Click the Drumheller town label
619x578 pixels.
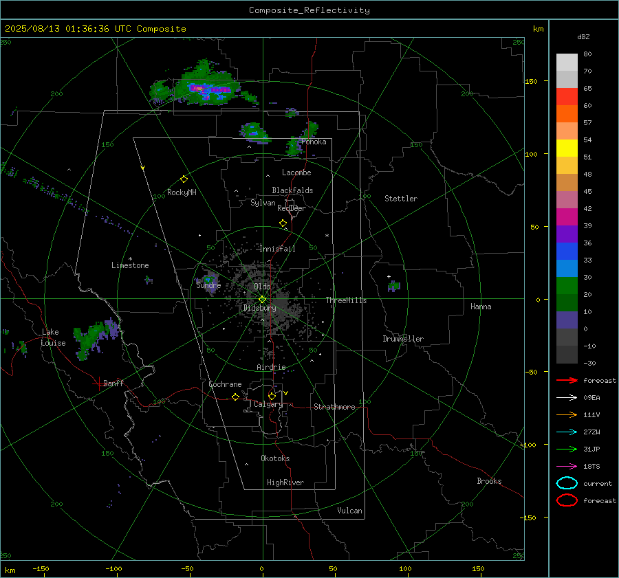pyautogui.click(x=403, y=339)
